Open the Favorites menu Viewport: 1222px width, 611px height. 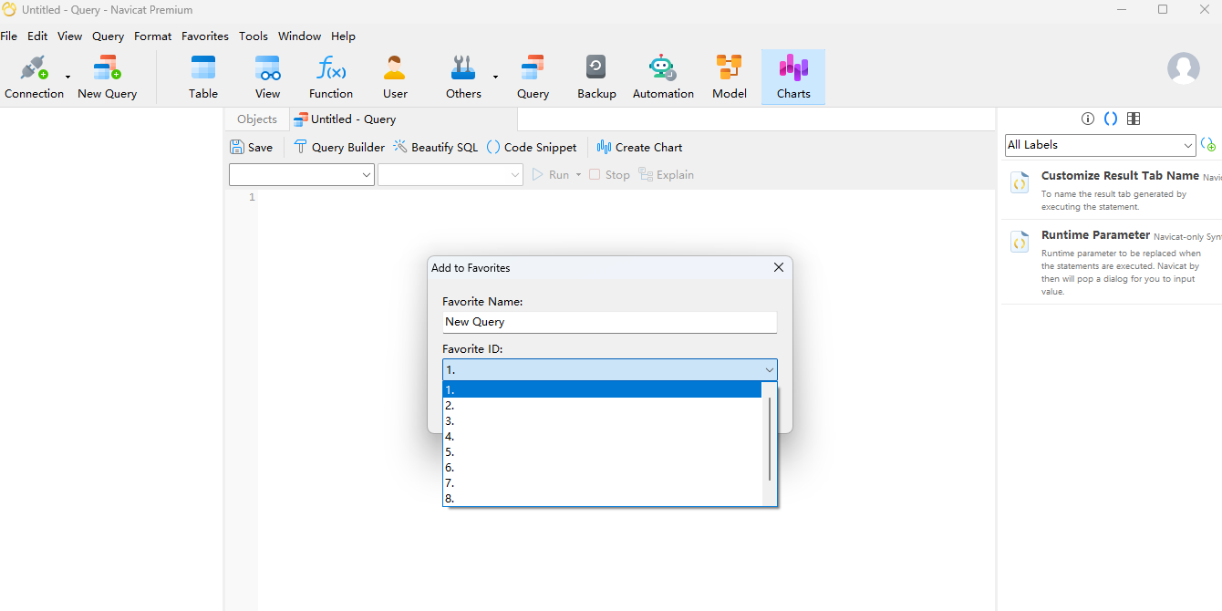[x=205, y=36]
